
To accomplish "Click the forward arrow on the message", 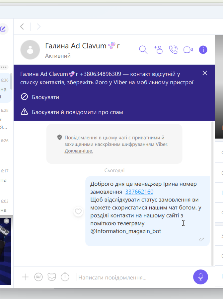I will pyautogui.click(x=201, y=240).
